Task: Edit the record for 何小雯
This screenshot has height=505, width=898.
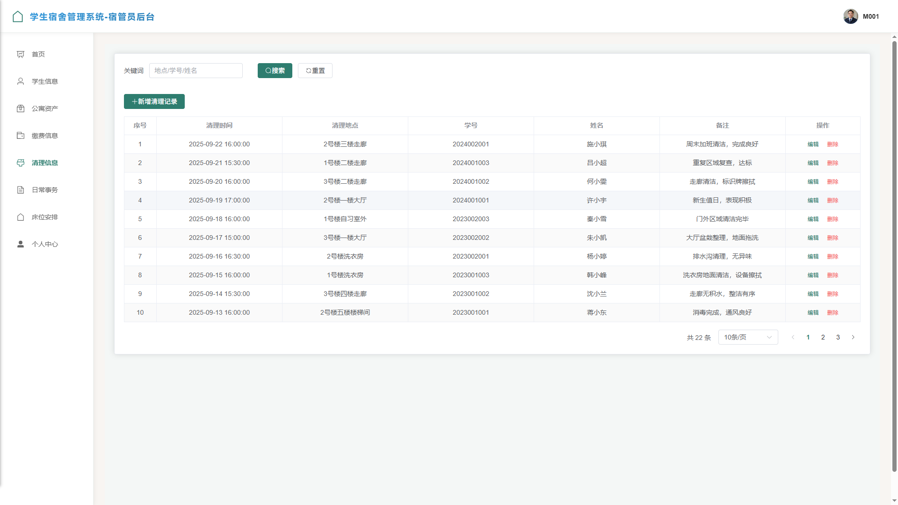Action: click(813, 182)
